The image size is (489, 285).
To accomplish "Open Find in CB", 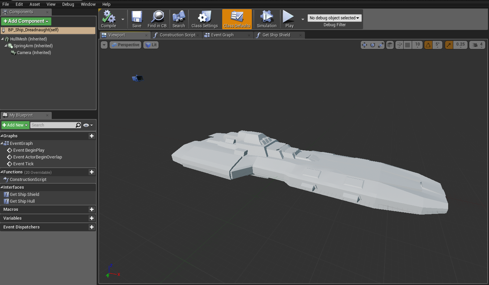I will (x=157, y=19).
